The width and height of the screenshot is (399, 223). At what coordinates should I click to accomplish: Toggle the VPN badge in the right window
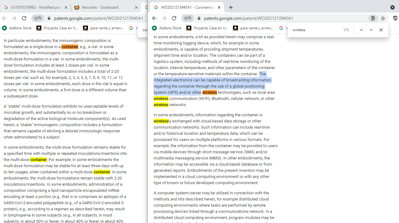(188, 18)
